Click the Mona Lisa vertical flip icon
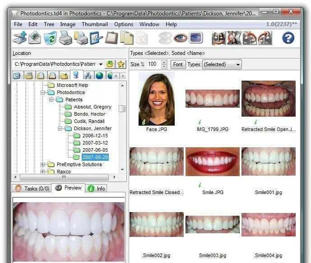Viewport: 311px width, 263px height. coord(234,38)
